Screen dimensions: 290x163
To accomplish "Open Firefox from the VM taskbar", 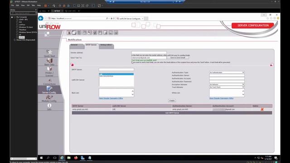I will tap(76, 158).
